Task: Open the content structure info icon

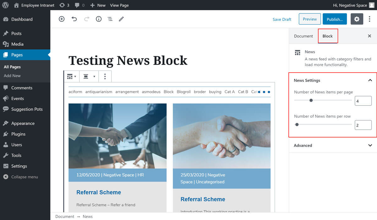Action: coord(99,19)
